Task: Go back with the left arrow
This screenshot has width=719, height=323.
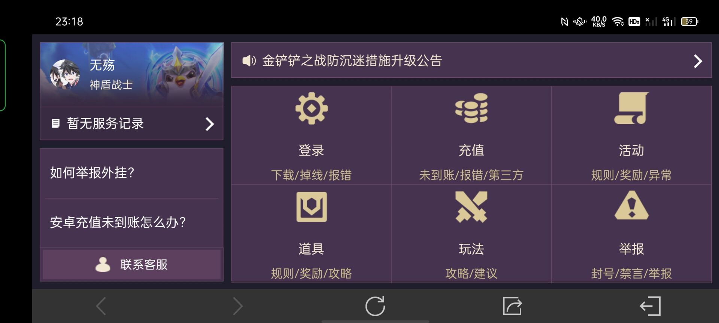Action: (x=101, y=306)
